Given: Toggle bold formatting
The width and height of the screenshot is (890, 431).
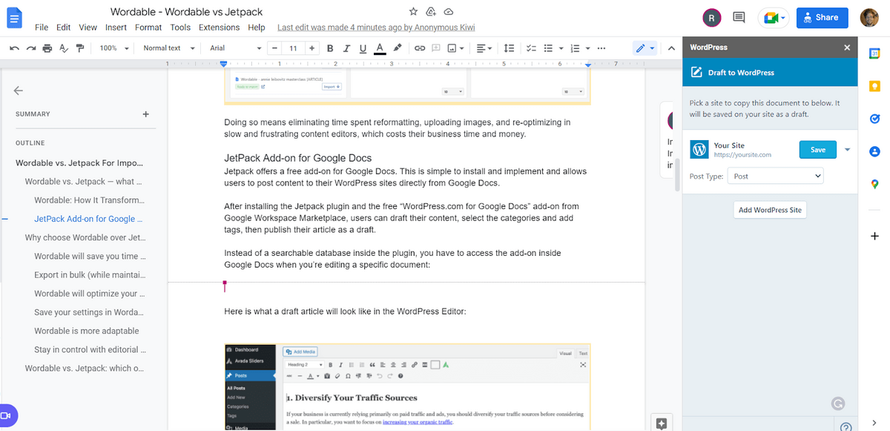Looking at the screenshot, I should tap(329, 47).
